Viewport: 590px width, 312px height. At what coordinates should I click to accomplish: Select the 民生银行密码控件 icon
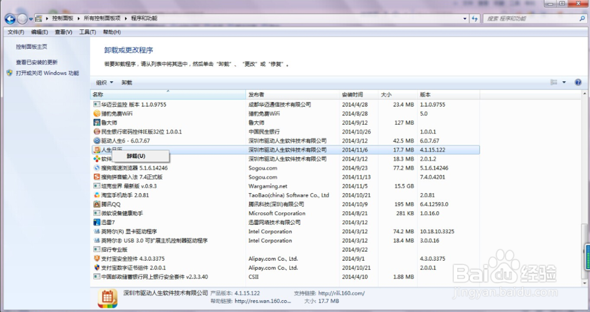97,131
